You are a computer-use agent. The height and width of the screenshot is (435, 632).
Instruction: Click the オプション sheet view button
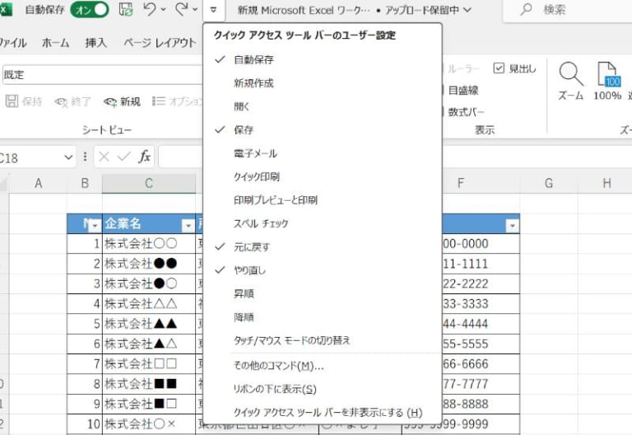tap(178, 101)
